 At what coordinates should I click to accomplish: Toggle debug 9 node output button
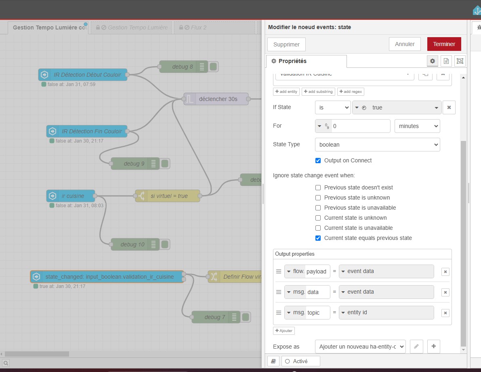165,164
